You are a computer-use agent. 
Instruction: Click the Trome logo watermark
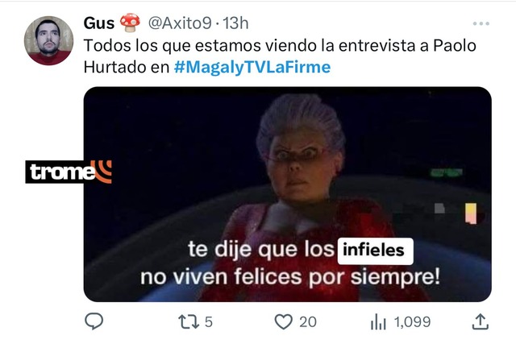pyautogui.click(x=69, y=172)
